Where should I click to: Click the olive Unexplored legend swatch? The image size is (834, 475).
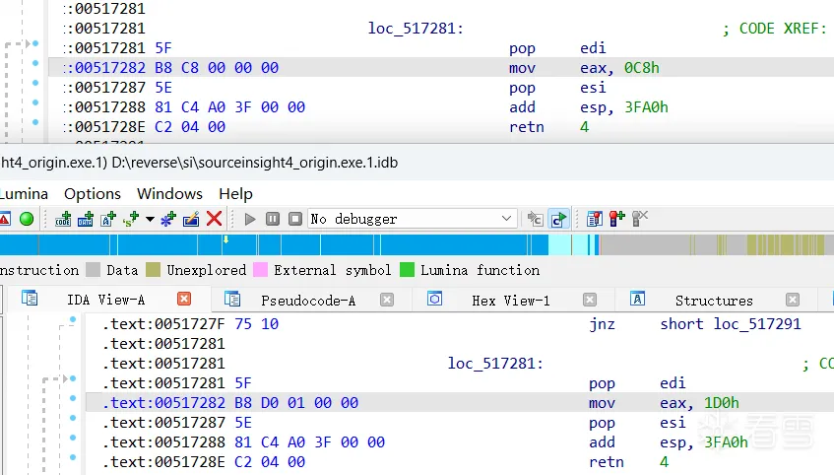coord(154,269)
